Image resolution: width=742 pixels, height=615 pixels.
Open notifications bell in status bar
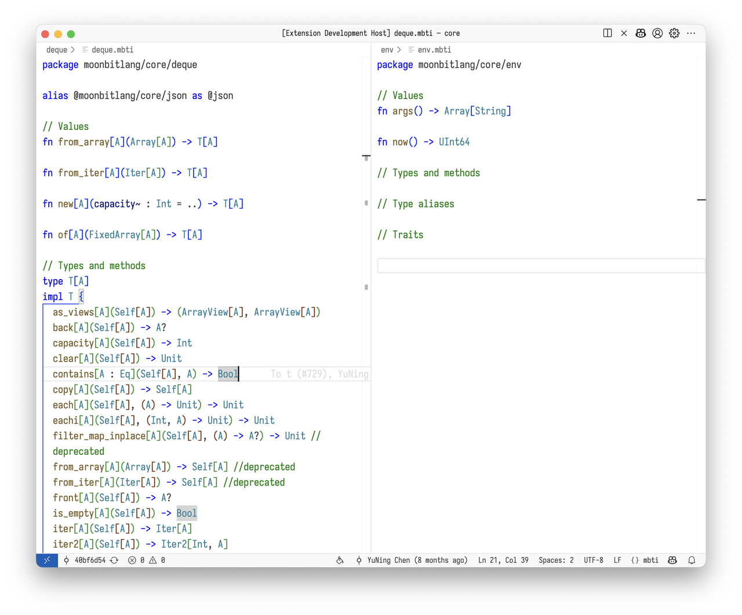(x=692, y=560)
